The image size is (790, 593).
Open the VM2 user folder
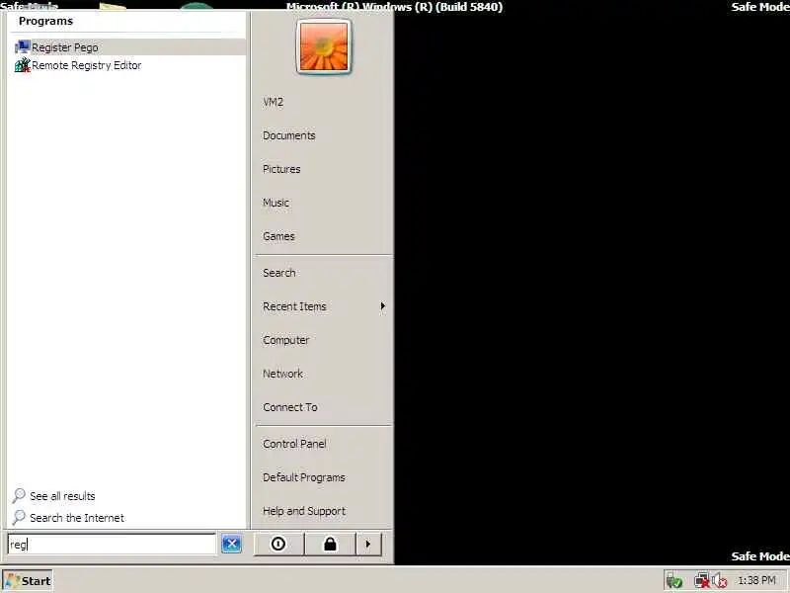click(274, 103)
